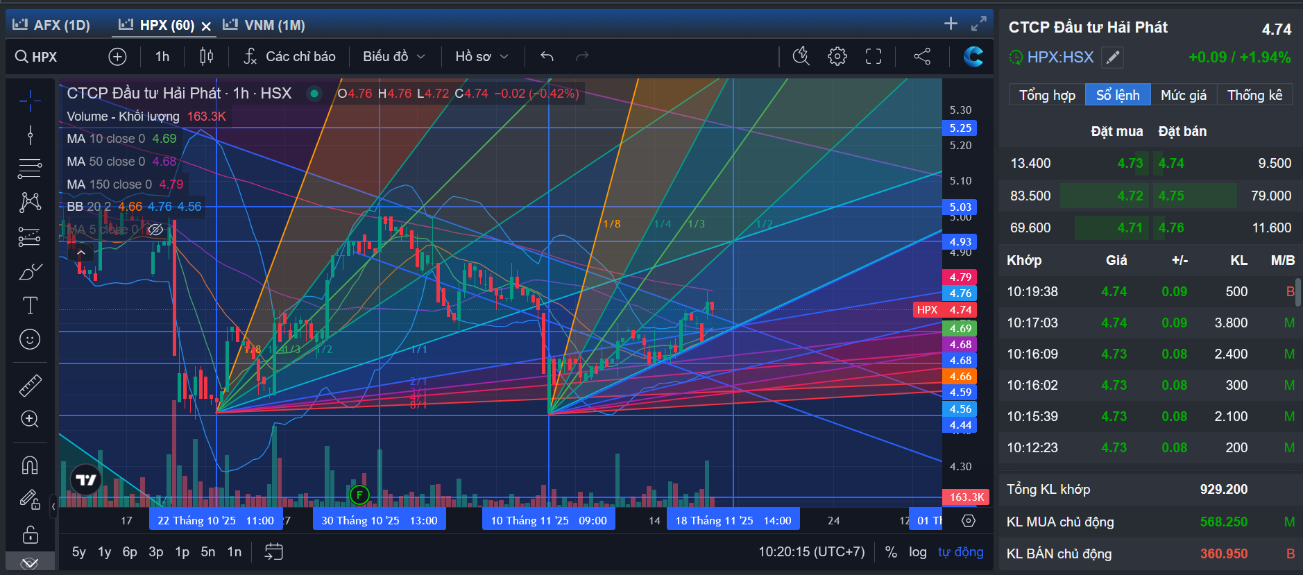This screenshot has width=1303, height=575.
Task: Toggle the tự động auto scale
Action: pos(961,552)
